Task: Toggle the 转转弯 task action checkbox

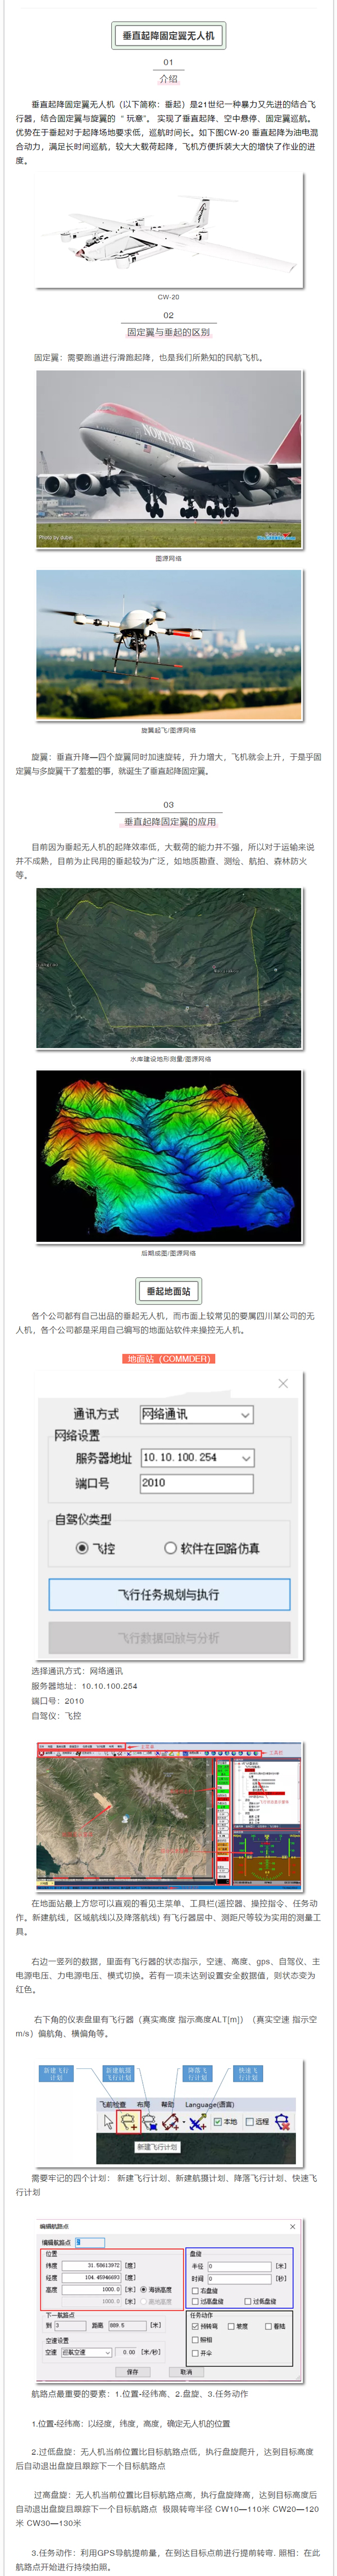Action: point(195,2326)
